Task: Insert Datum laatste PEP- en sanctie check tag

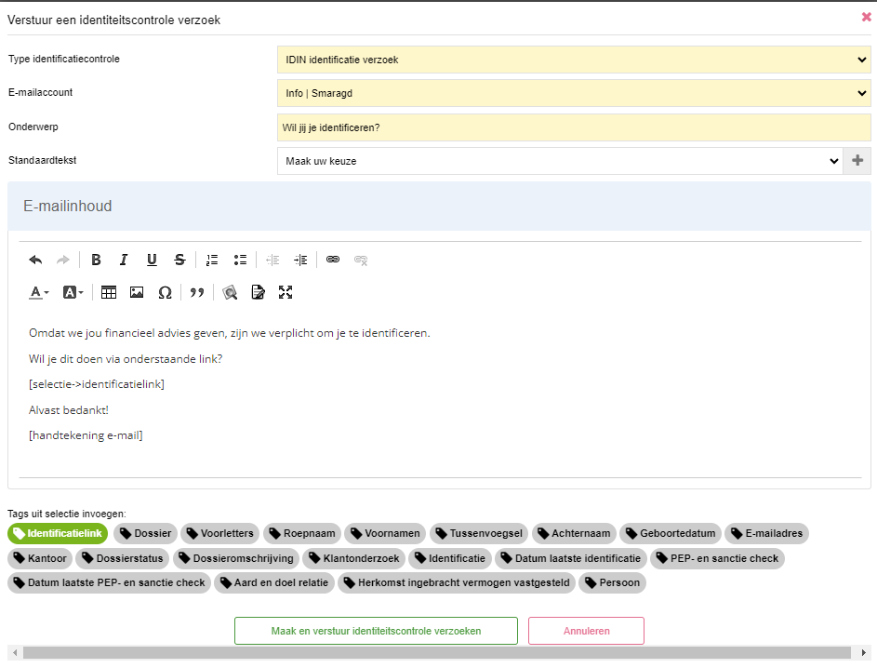Action: [x=109, y=583]
